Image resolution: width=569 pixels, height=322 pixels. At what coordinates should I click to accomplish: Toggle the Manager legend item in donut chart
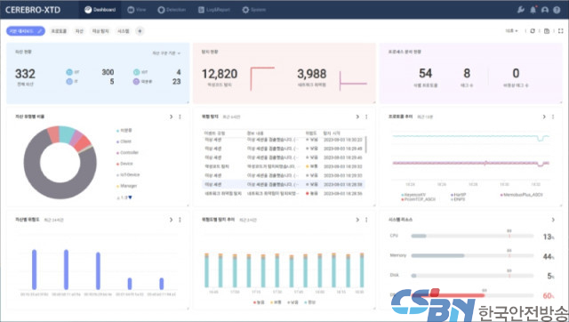click(126, 186)
